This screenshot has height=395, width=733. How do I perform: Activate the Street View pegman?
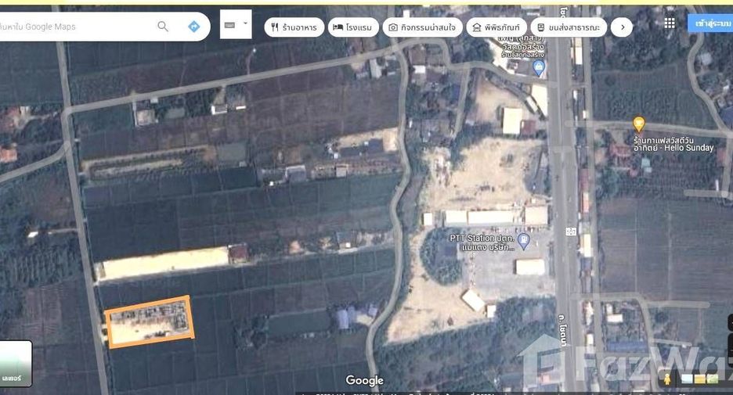(x=667, y=379)
